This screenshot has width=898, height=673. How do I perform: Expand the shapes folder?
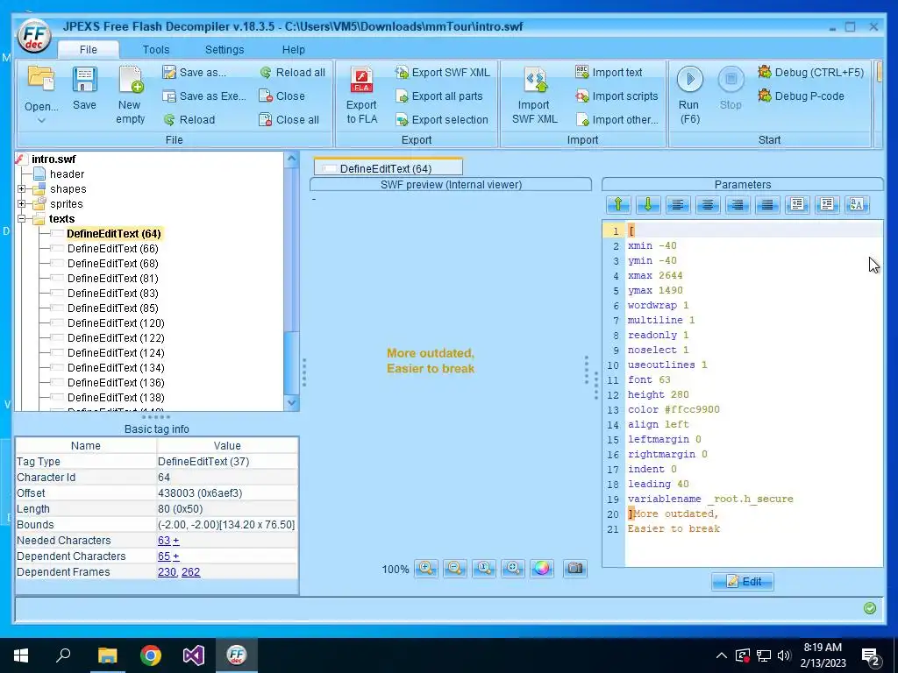(21, 189)
